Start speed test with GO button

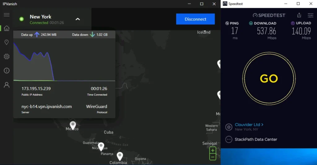(269, 79)
